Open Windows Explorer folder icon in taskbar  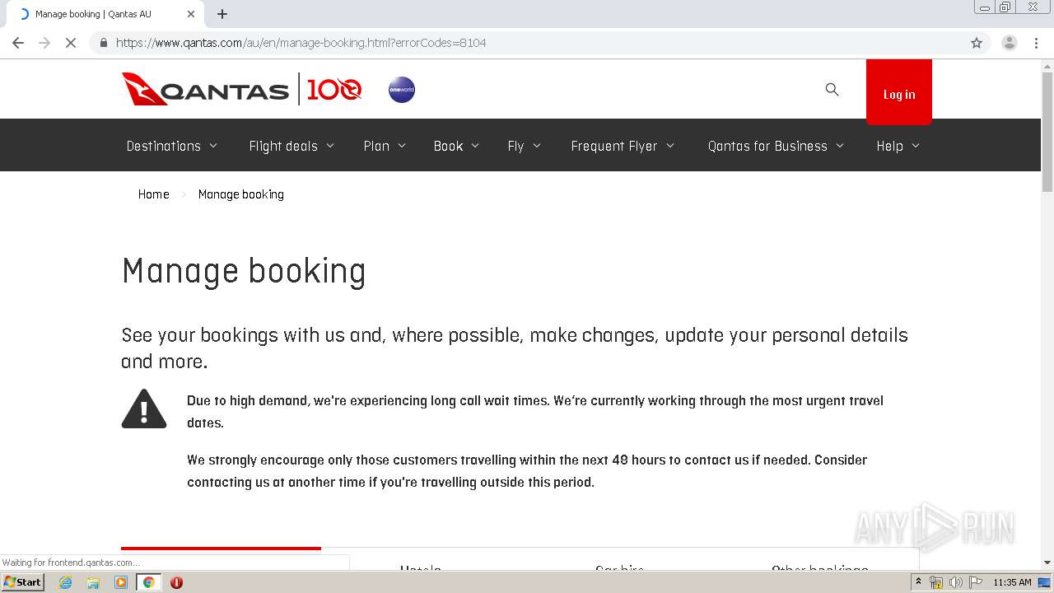pos(93,582)
